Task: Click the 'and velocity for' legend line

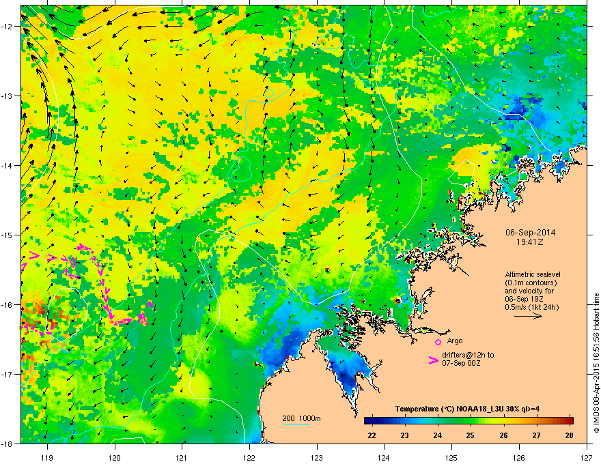Action: tap(529, 291)
